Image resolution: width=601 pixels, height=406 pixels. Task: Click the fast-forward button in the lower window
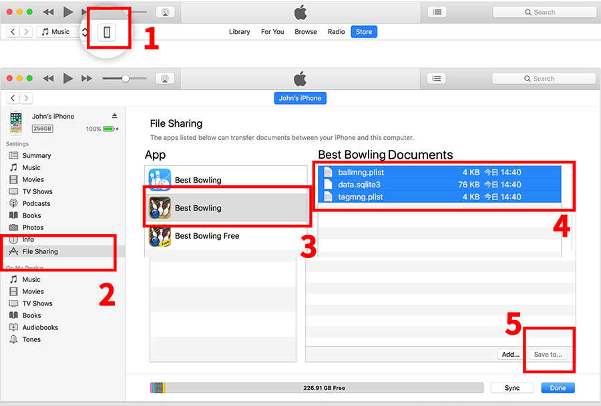[x=87, y=79]
